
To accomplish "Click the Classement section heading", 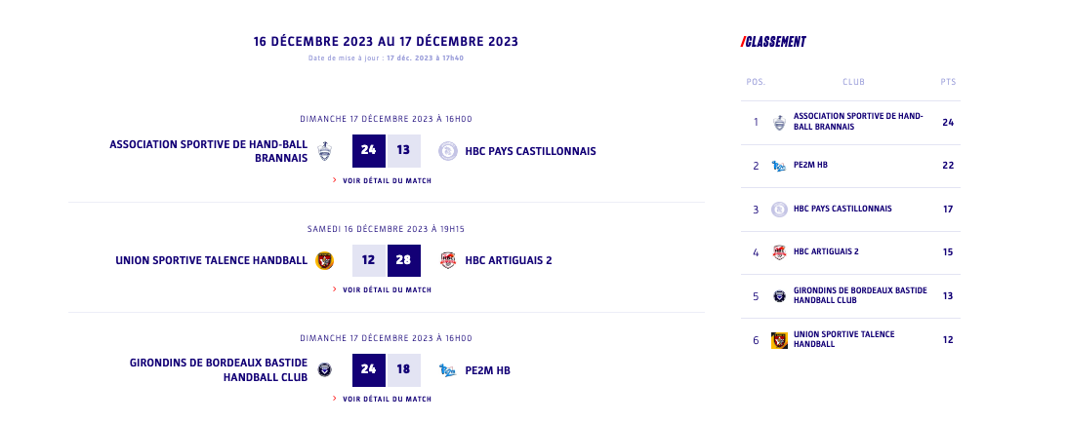I will 774,42.
